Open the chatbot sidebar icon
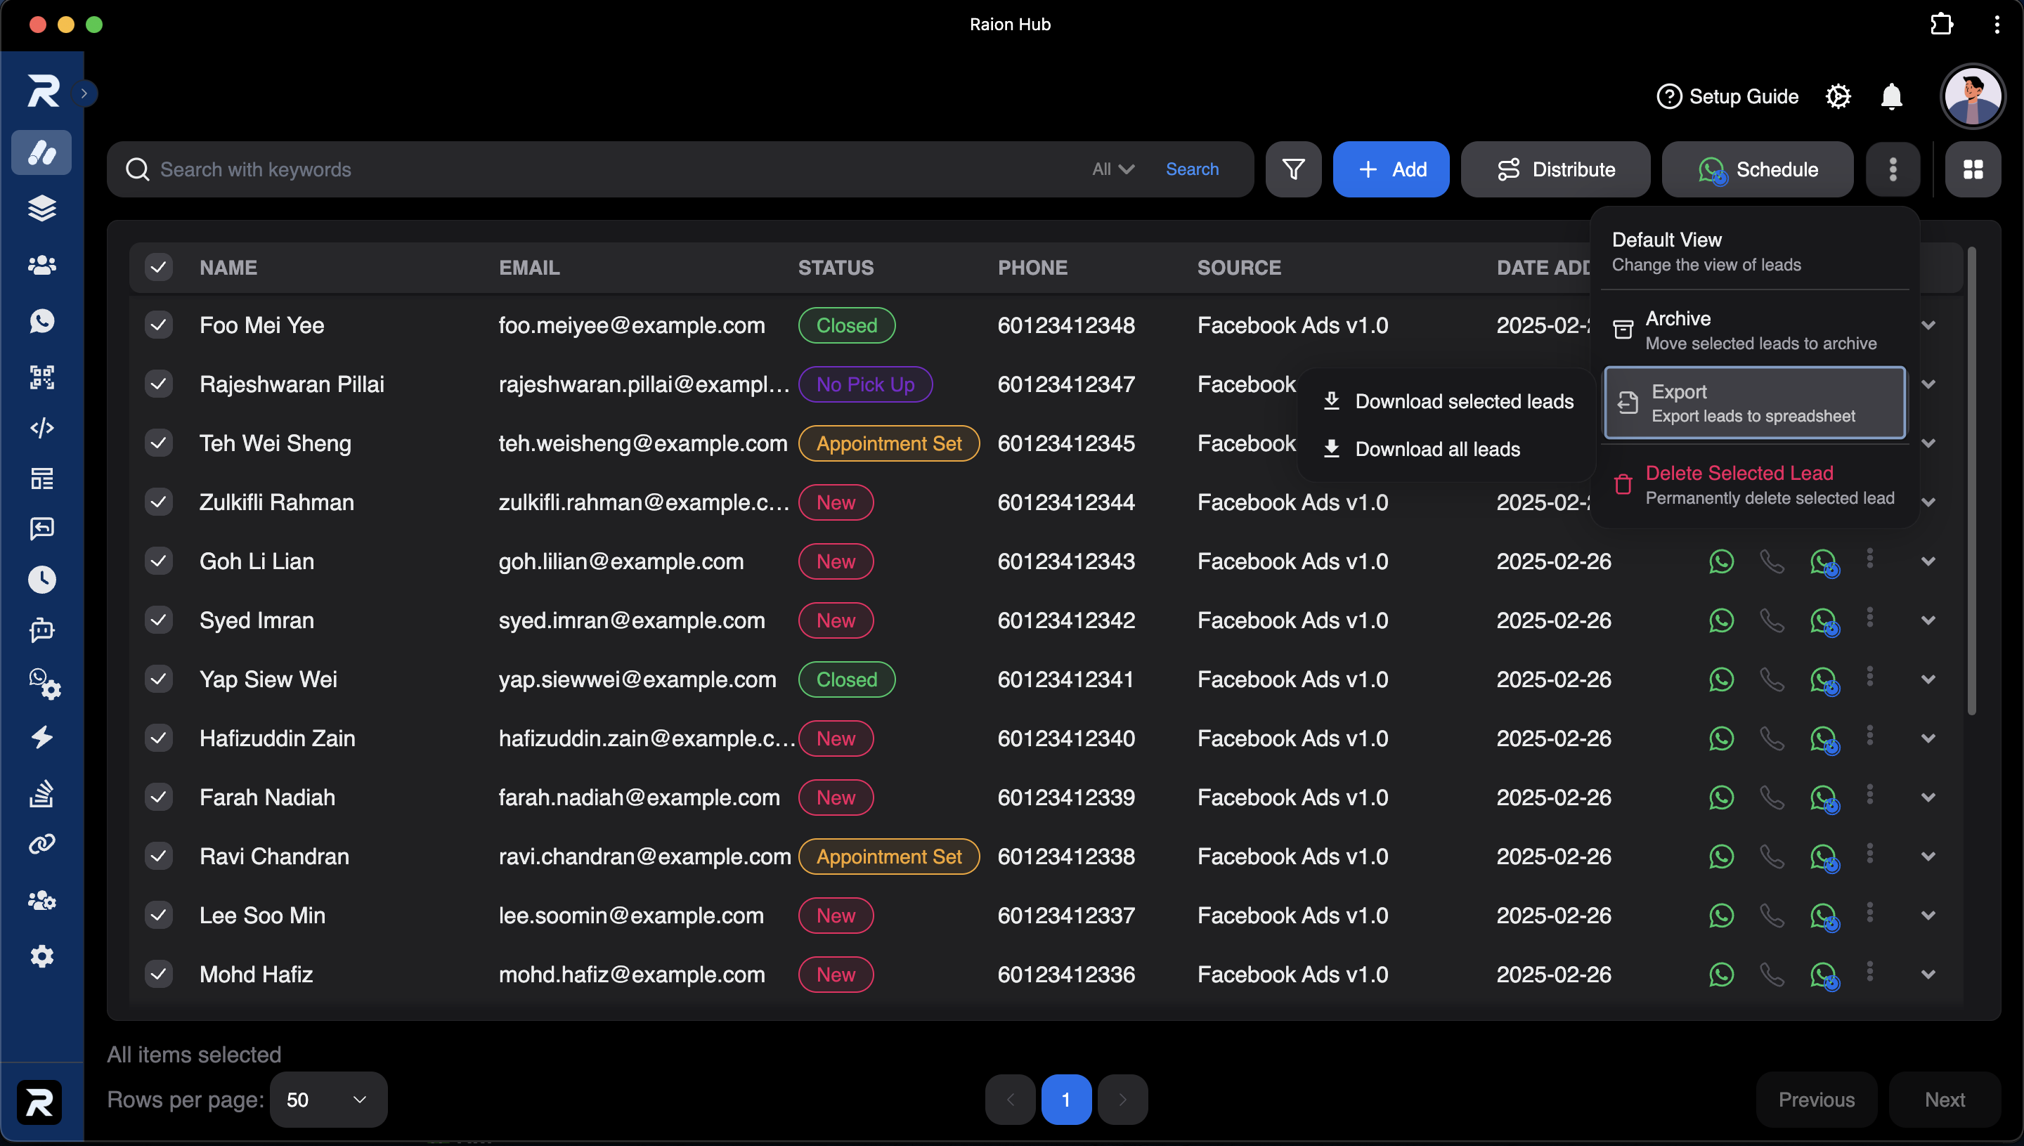This screenshot has height=1146, width=2024. tap(41, 630)
